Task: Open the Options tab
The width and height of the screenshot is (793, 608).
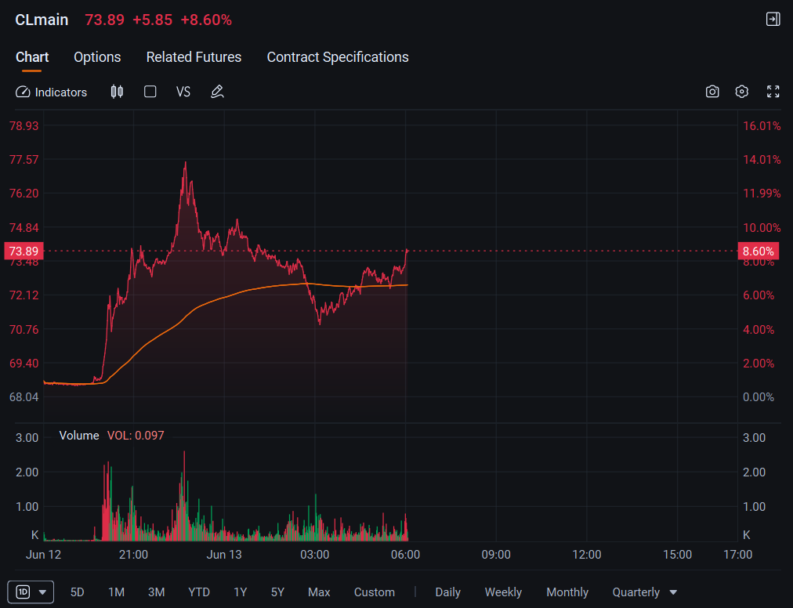Action: 97,57
